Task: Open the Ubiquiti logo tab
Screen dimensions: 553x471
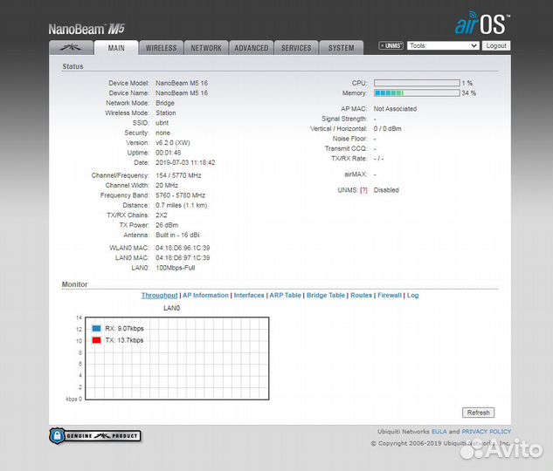Action: pos(71,47)
